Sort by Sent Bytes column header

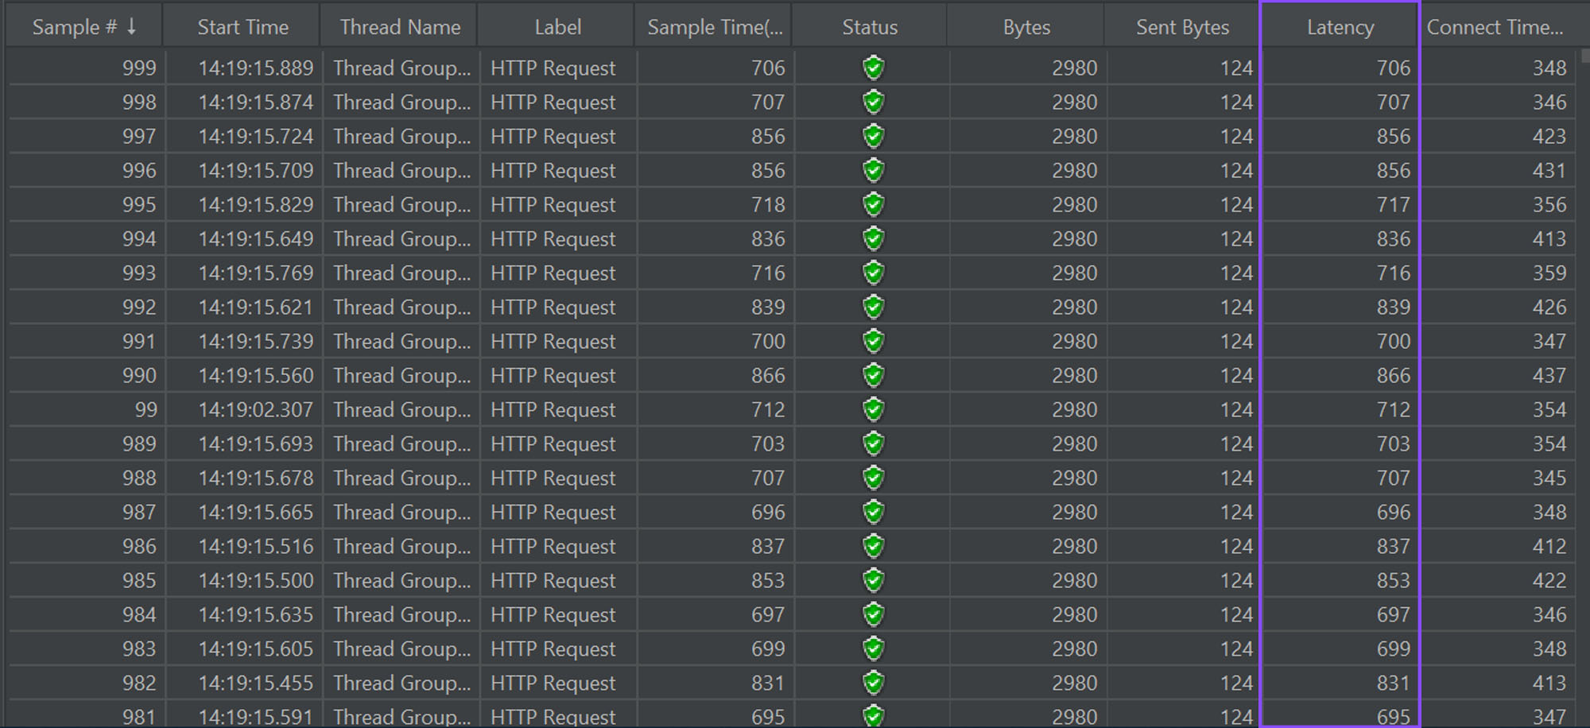[1182, 27]
